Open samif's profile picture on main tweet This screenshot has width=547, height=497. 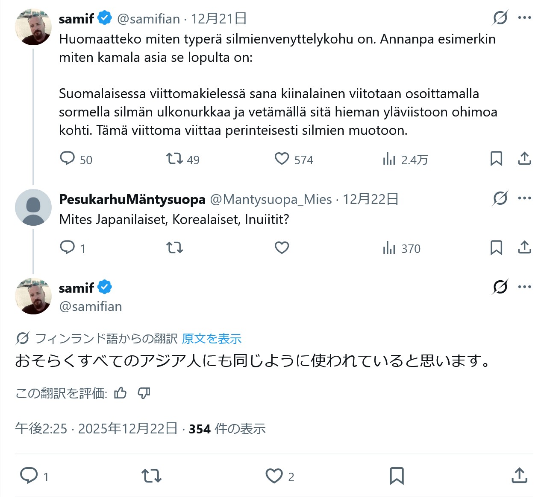click(x=33, y=296)
